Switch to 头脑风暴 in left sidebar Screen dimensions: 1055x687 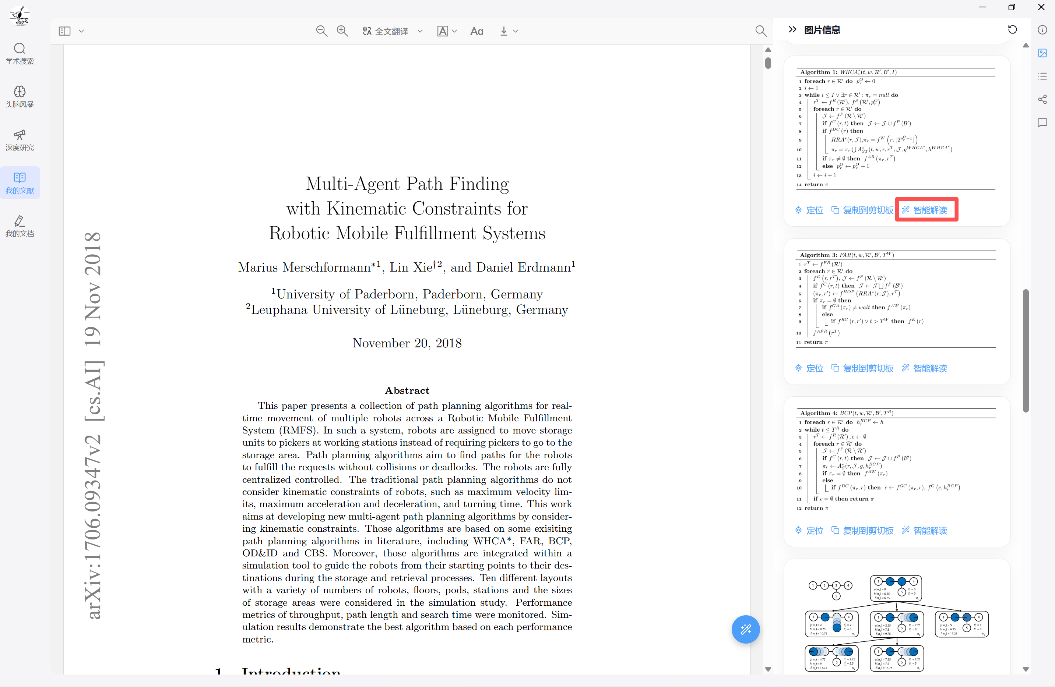point(20,96)
